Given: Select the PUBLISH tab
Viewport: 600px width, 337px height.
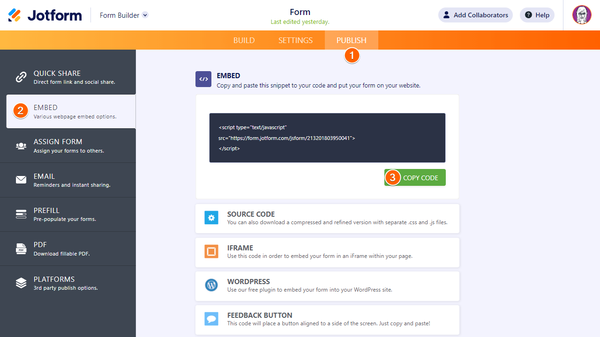Looking at the screenshot, I should click(352, 40).
